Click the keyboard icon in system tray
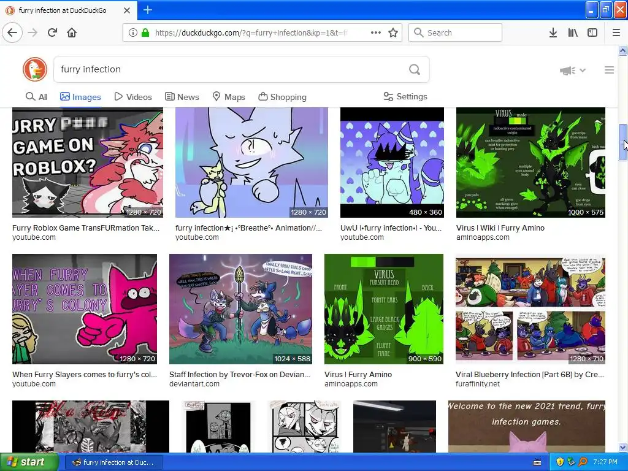This screenshot has width=628, height=471. (x=537, y=462)
